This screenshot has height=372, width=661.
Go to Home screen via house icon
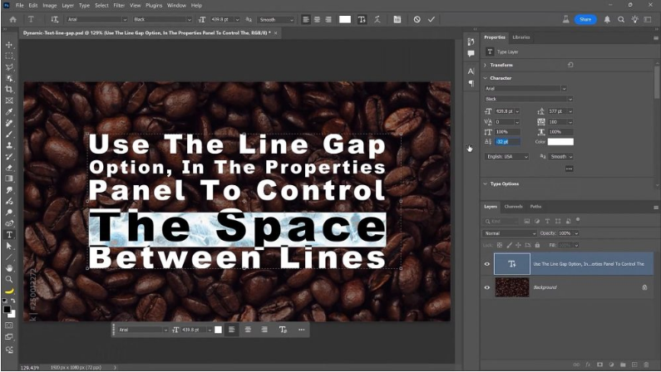13,19
